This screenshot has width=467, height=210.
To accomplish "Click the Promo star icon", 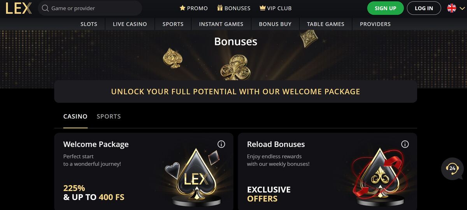I will [x=182, y=8].
